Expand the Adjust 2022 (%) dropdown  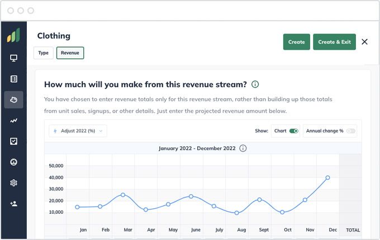click(x=78, y=131)
